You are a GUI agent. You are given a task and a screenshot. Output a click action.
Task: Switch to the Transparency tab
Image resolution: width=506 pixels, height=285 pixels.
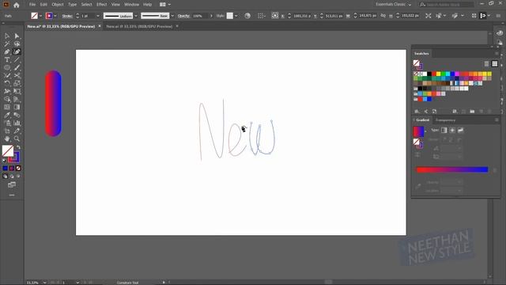(x=445, y=120)
